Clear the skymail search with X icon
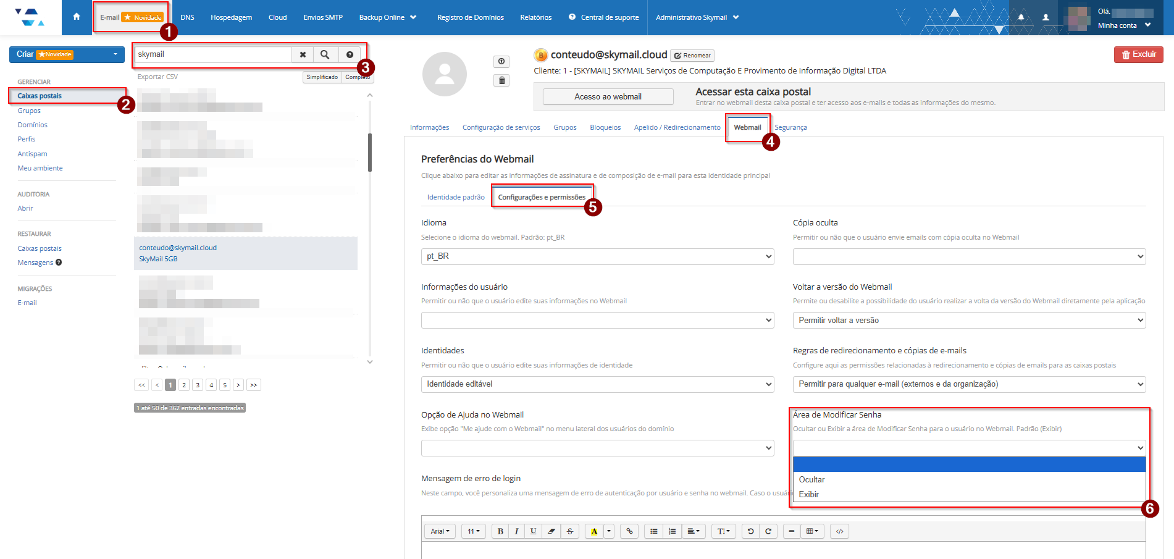Viewport: 1174px width, 559px height. coord(303,54)
